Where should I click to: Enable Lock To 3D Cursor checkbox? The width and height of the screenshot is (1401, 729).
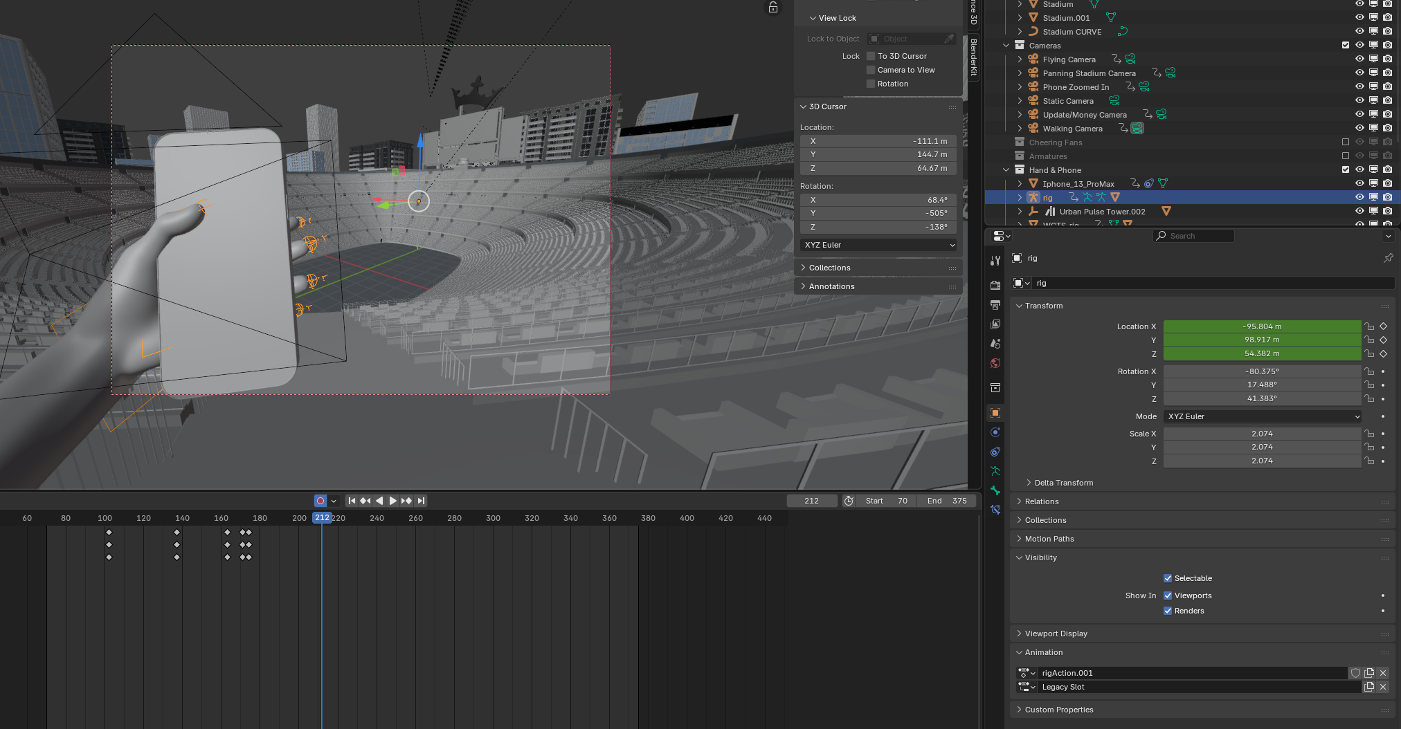[x=871, y=56]
